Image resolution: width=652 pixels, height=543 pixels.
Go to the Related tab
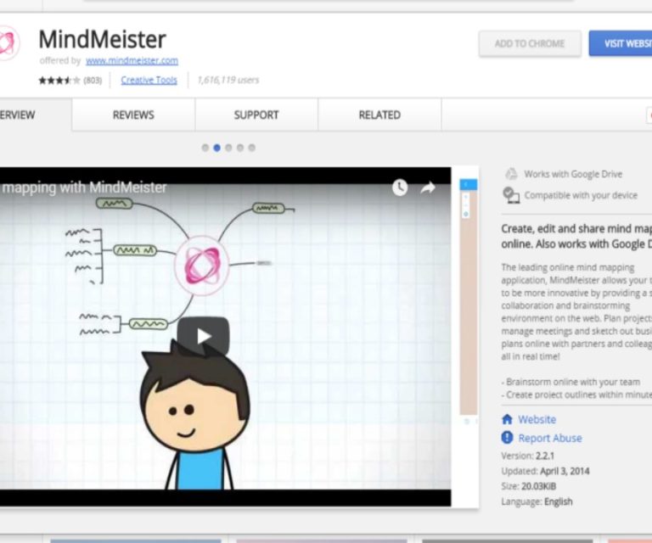click(x=379, y=115)
